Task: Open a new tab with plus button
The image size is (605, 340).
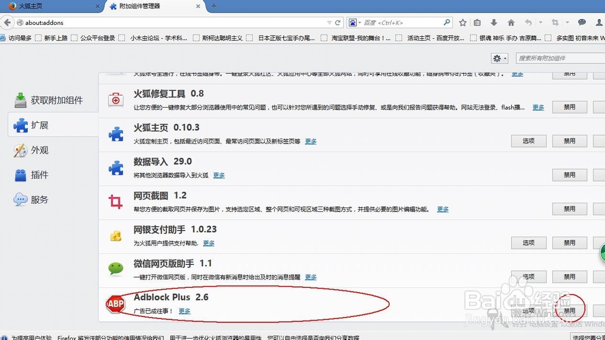Action: click(x=214, y=6)
